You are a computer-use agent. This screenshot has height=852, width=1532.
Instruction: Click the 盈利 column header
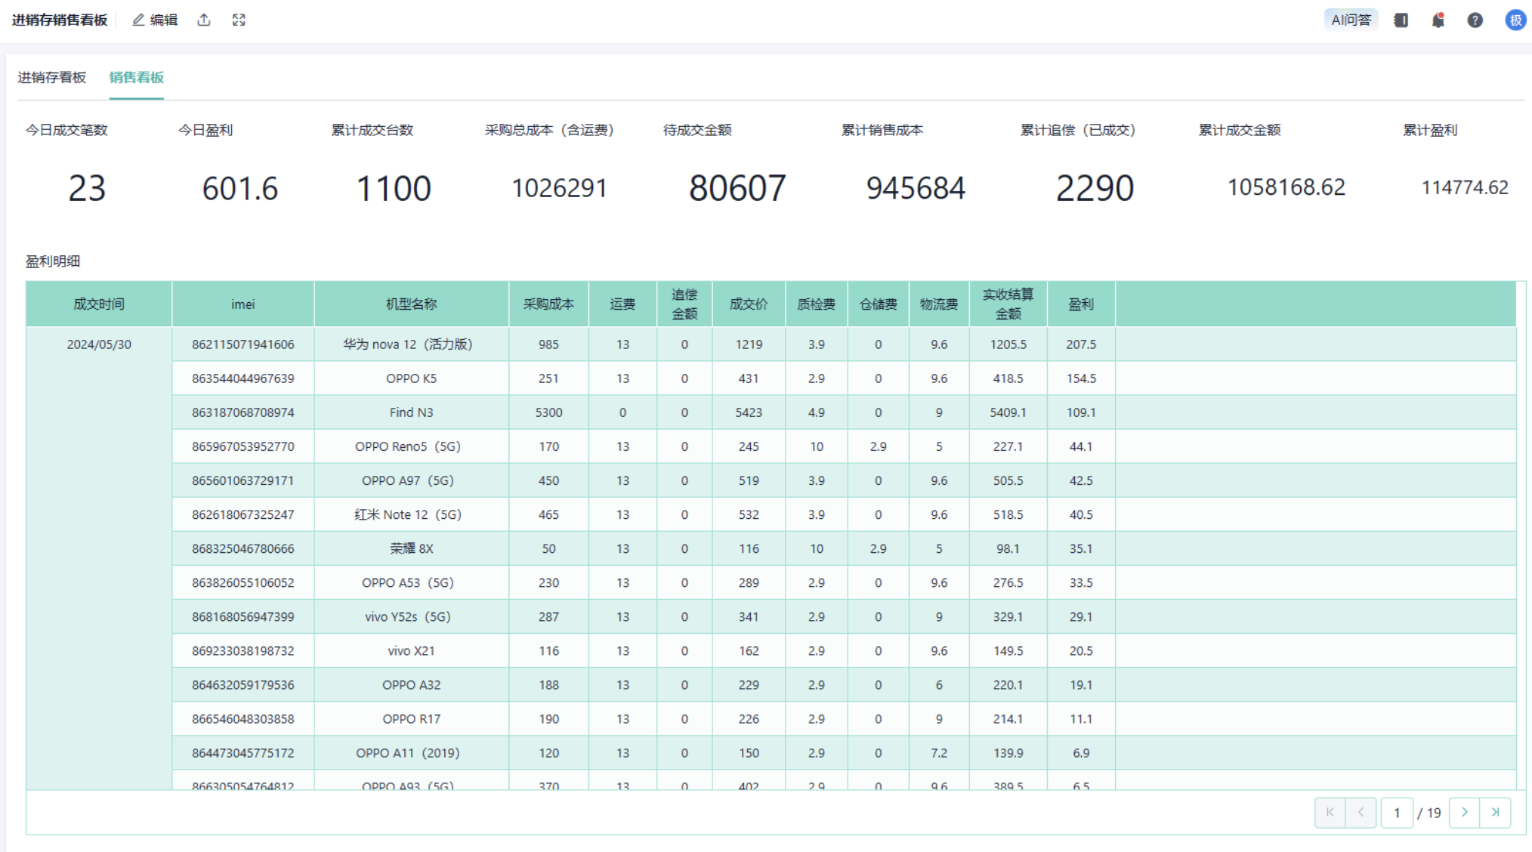point(1080,304)
